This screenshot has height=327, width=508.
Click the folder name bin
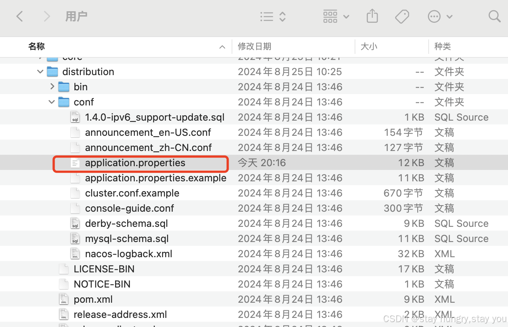pos(80,87)
